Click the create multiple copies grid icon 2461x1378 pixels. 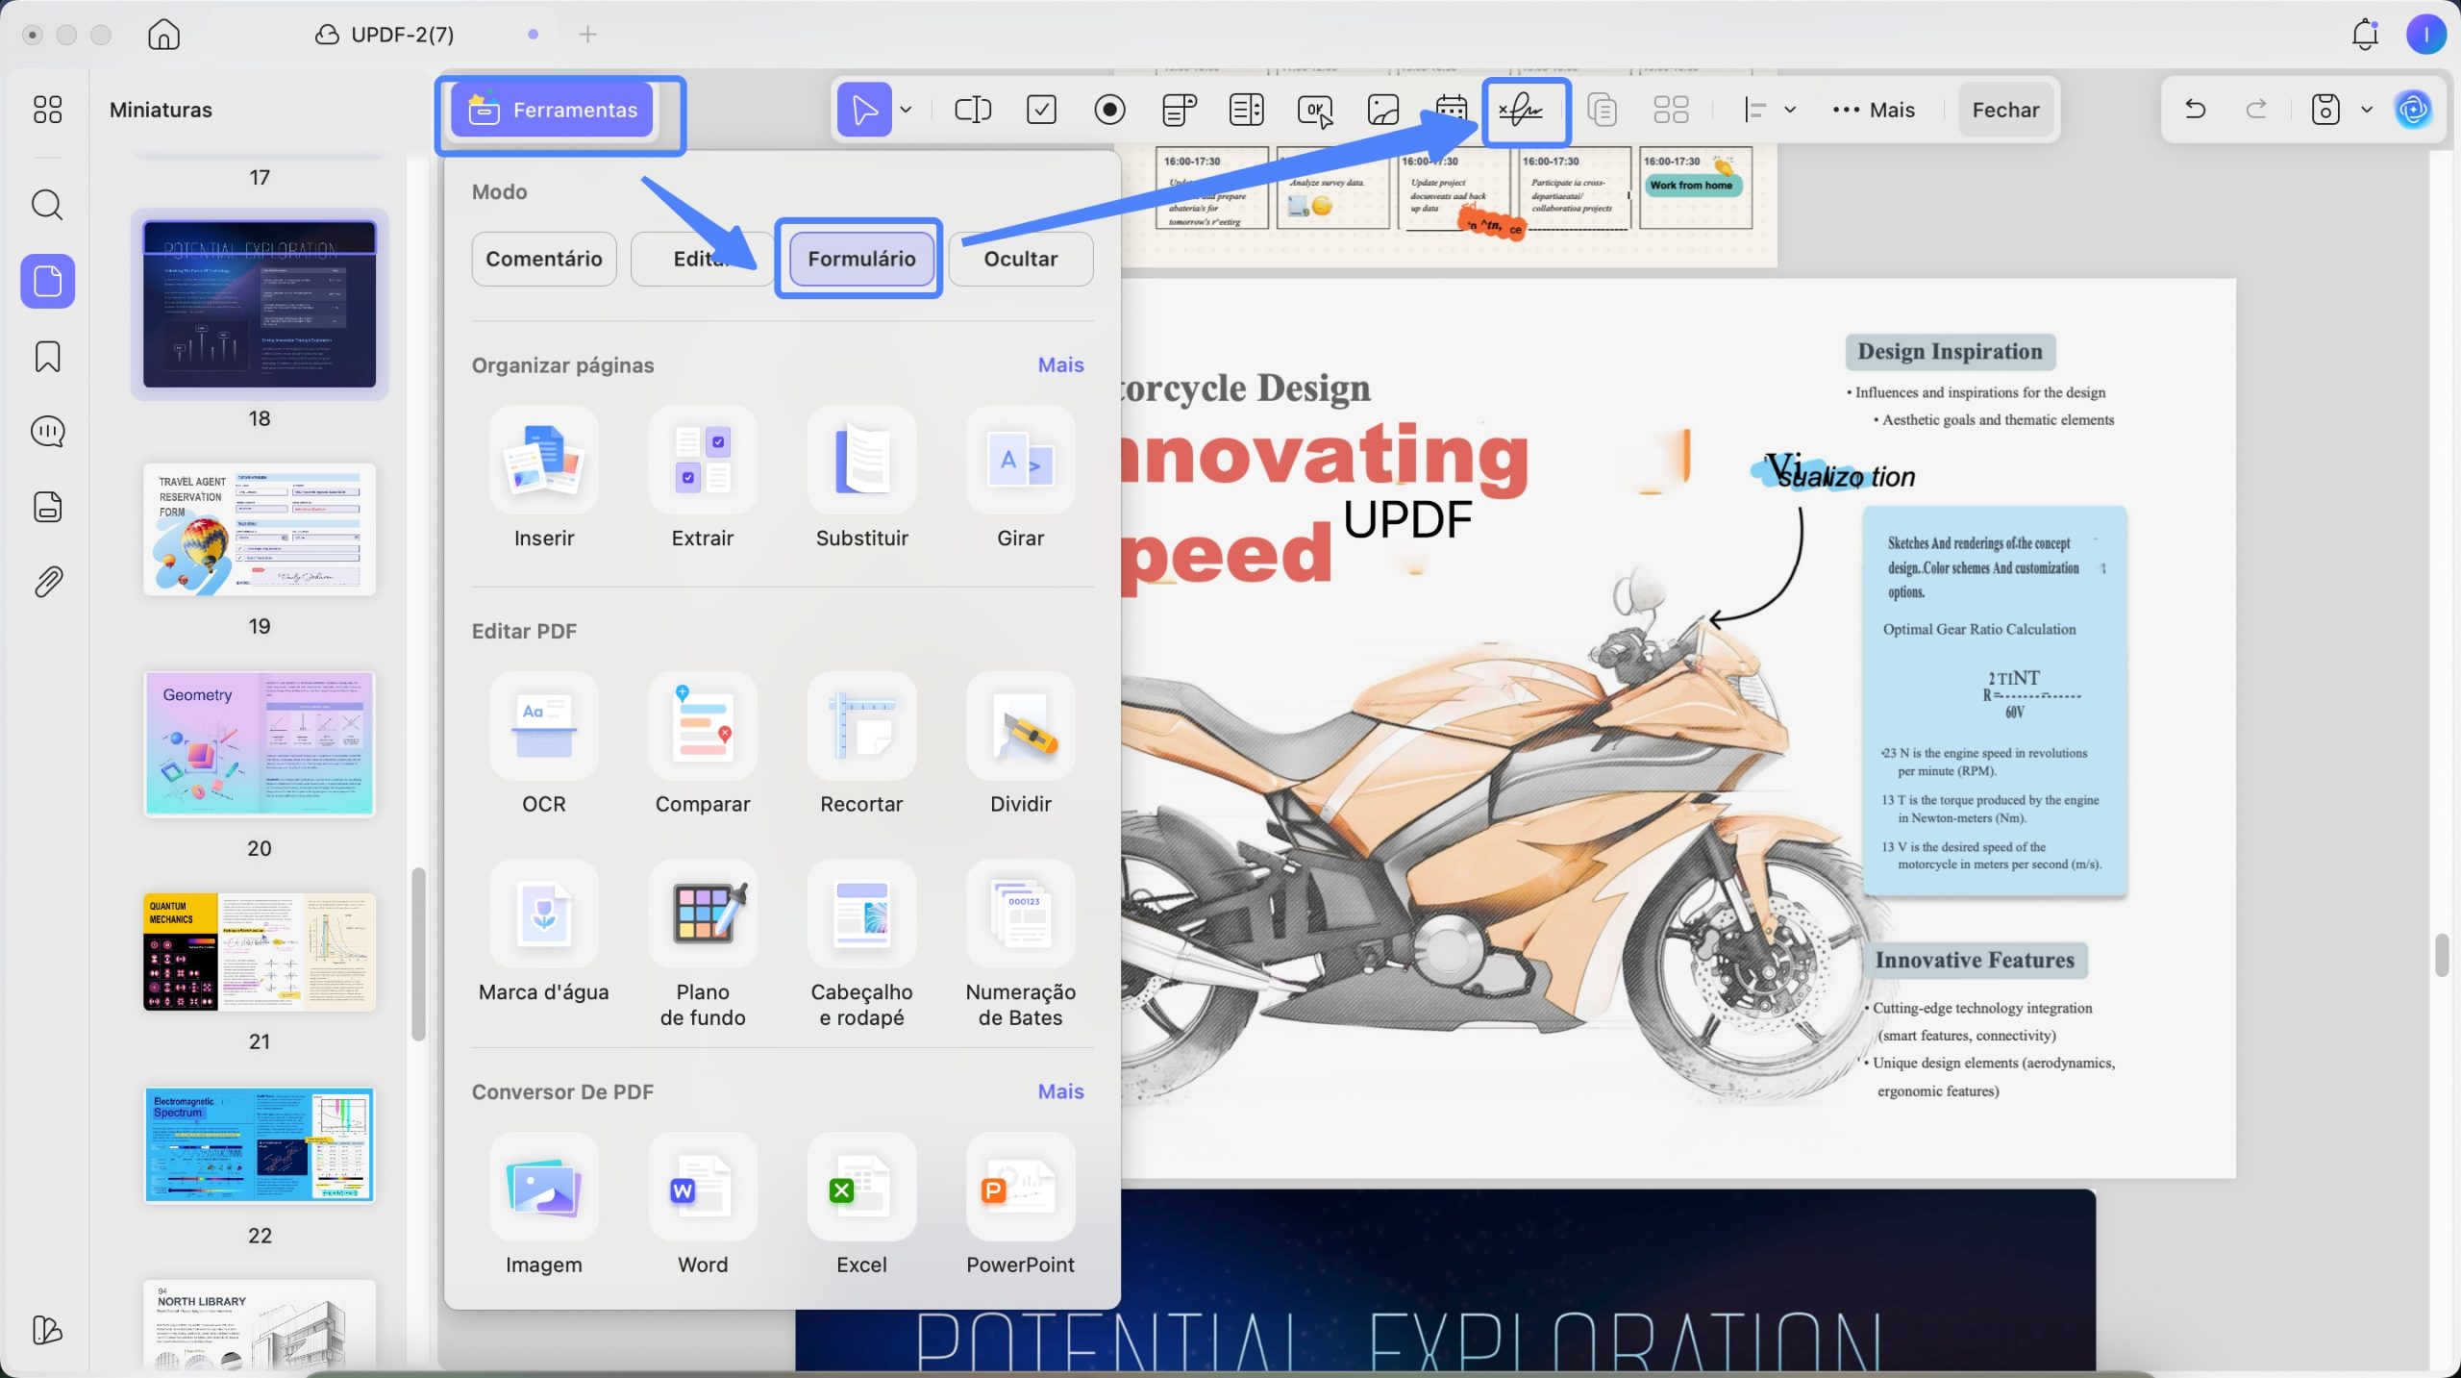click(1671, 110)
